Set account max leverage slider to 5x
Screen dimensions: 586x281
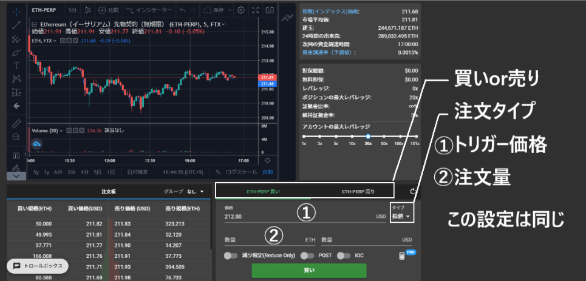336,137
